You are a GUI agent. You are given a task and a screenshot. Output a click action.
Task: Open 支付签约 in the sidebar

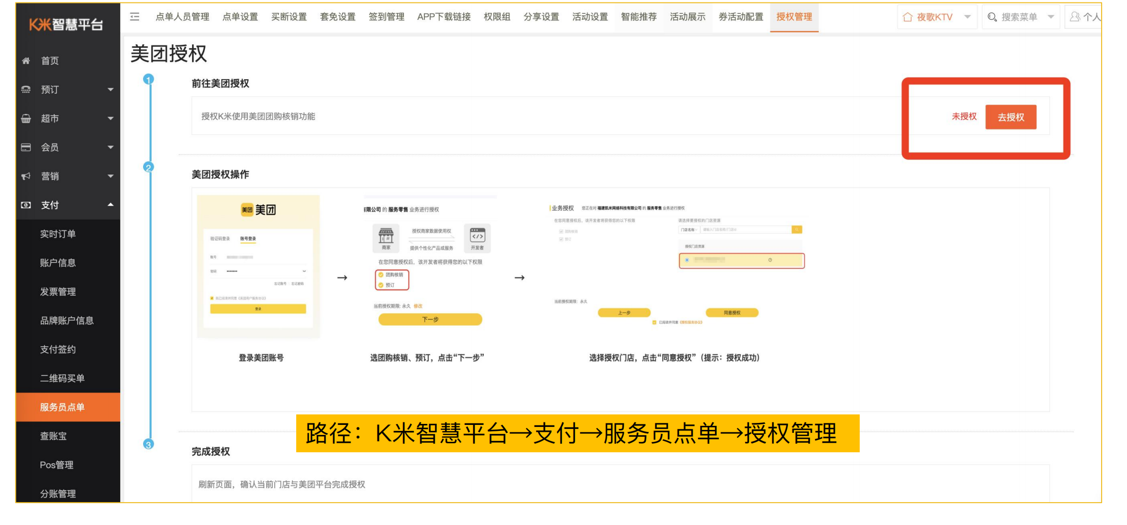pyautogui.click(x=58, y=350)
